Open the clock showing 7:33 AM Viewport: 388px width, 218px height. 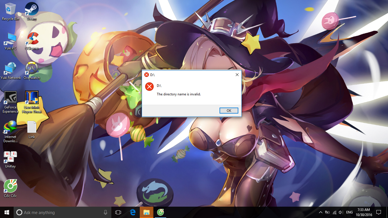[364, 212]
